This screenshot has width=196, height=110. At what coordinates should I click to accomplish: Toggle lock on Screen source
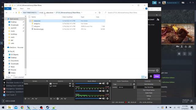tap(73, 86)
